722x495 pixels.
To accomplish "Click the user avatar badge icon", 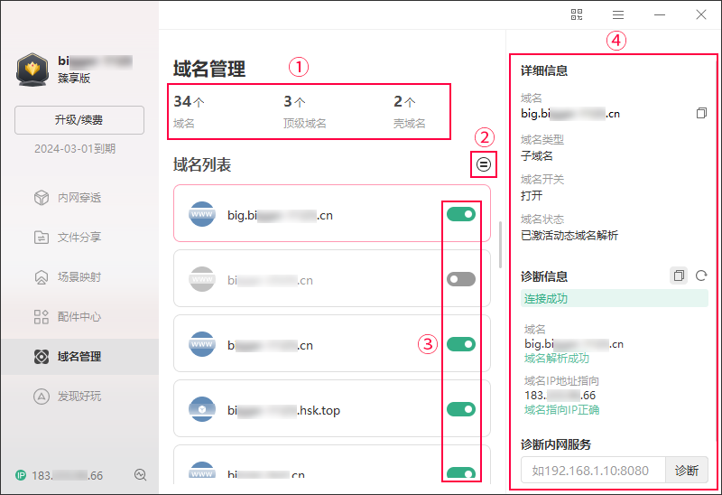I will click(32, 70).
